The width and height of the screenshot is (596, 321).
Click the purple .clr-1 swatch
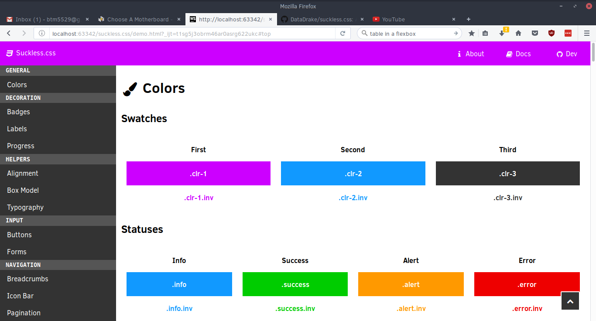pos(199,174)
